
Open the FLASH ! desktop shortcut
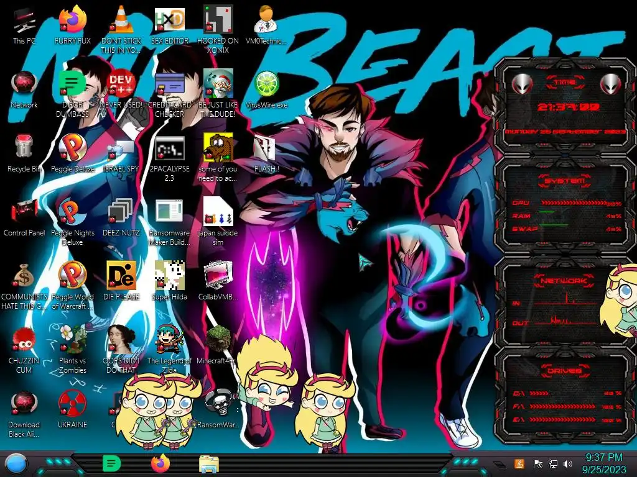(264, 148)
